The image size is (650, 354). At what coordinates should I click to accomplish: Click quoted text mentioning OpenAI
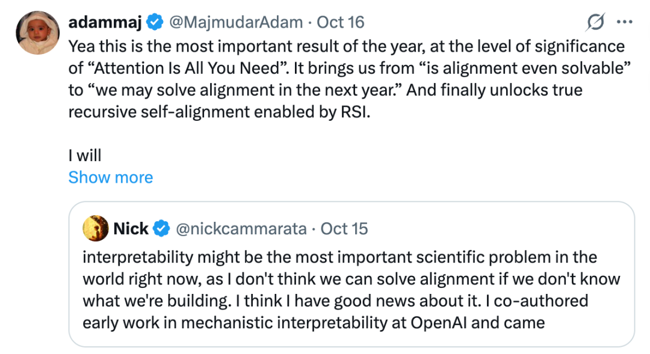314,323
